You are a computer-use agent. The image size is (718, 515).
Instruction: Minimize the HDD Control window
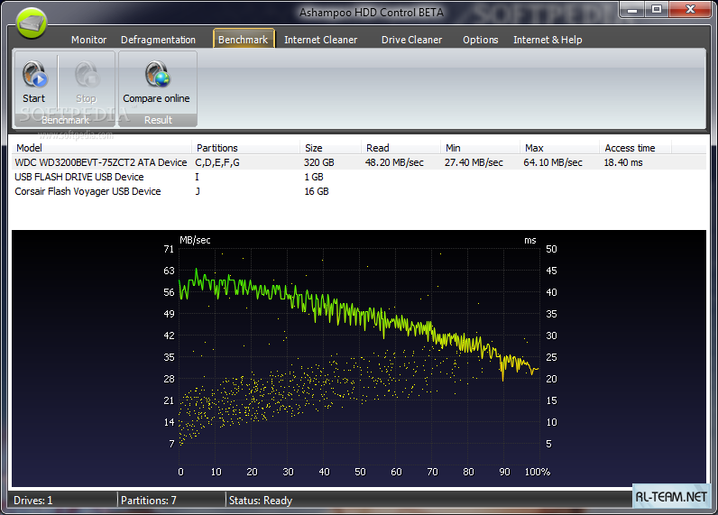click(x=632, y=9)
